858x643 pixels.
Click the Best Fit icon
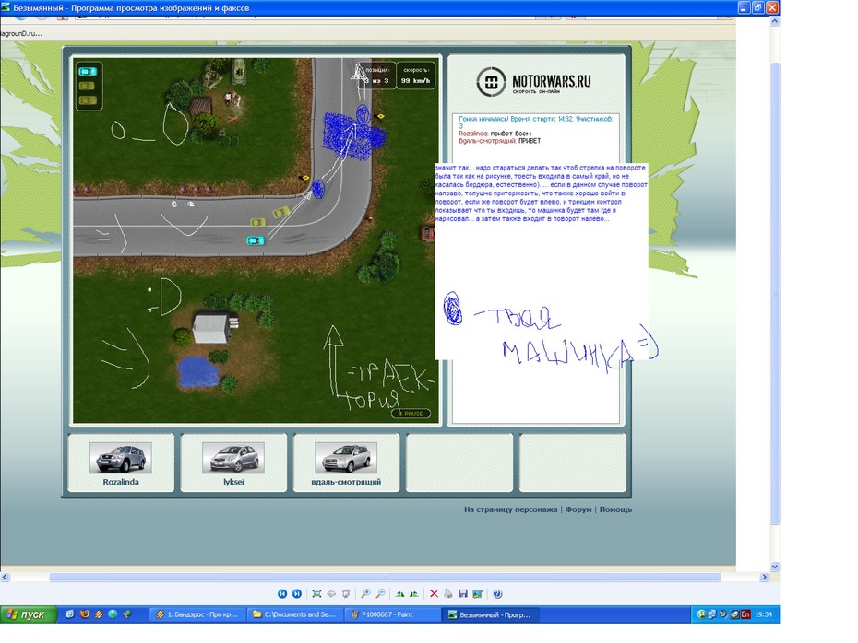click(x=317, y=594)
